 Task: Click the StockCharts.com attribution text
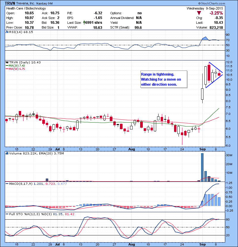(212, 3)
